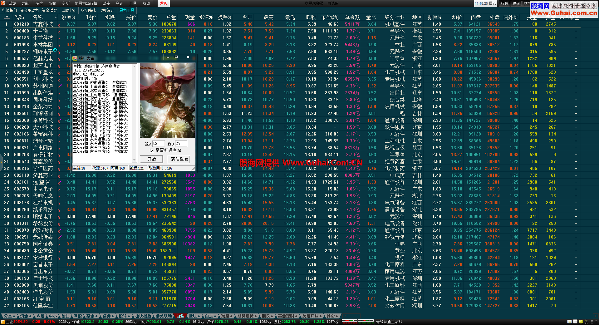Expand the A股 bottom tab menu
599x325 pixels.
pyautogui.click(x=41, y=316)
